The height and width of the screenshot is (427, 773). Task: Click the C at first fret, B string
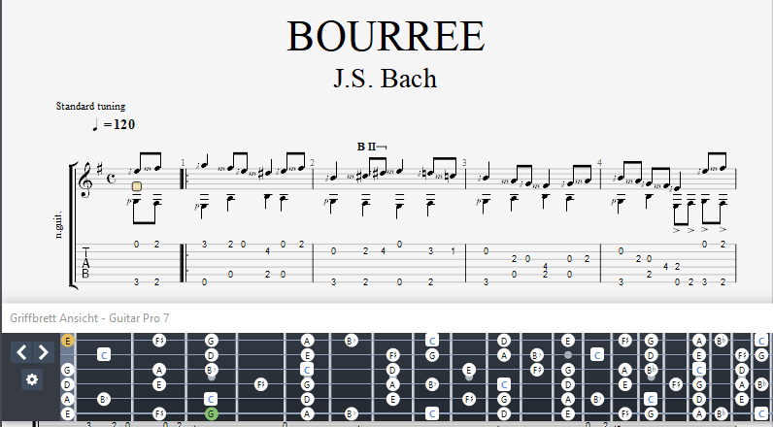coord(104,355)
